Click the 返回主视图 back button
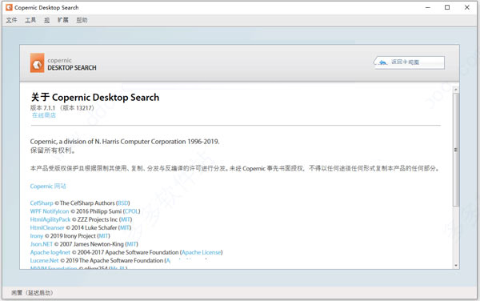The image size is (480, 301). (409, 62)
